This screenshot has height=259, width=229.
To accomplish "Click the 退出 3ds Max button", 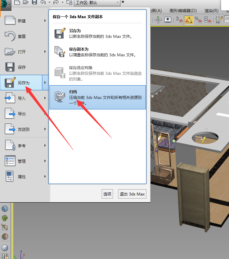I will (132, 194).
